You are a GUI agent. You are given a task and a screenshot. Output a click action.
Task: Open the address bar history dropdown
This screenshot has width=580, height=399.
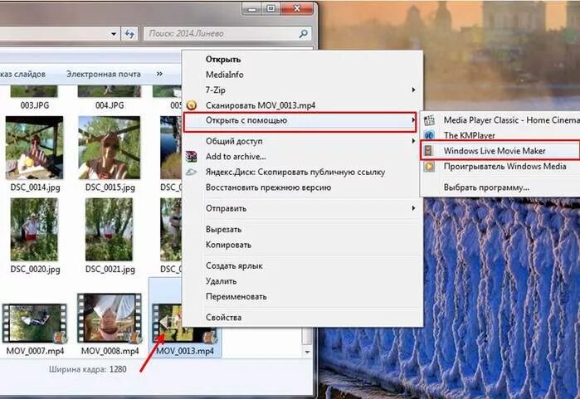pyautogui.click(x=114, y=34)
